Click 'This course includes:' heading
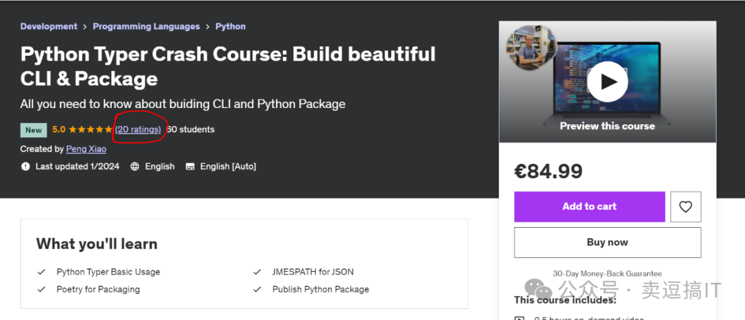This screenshot has height=320, width=745. coord(565,300)
